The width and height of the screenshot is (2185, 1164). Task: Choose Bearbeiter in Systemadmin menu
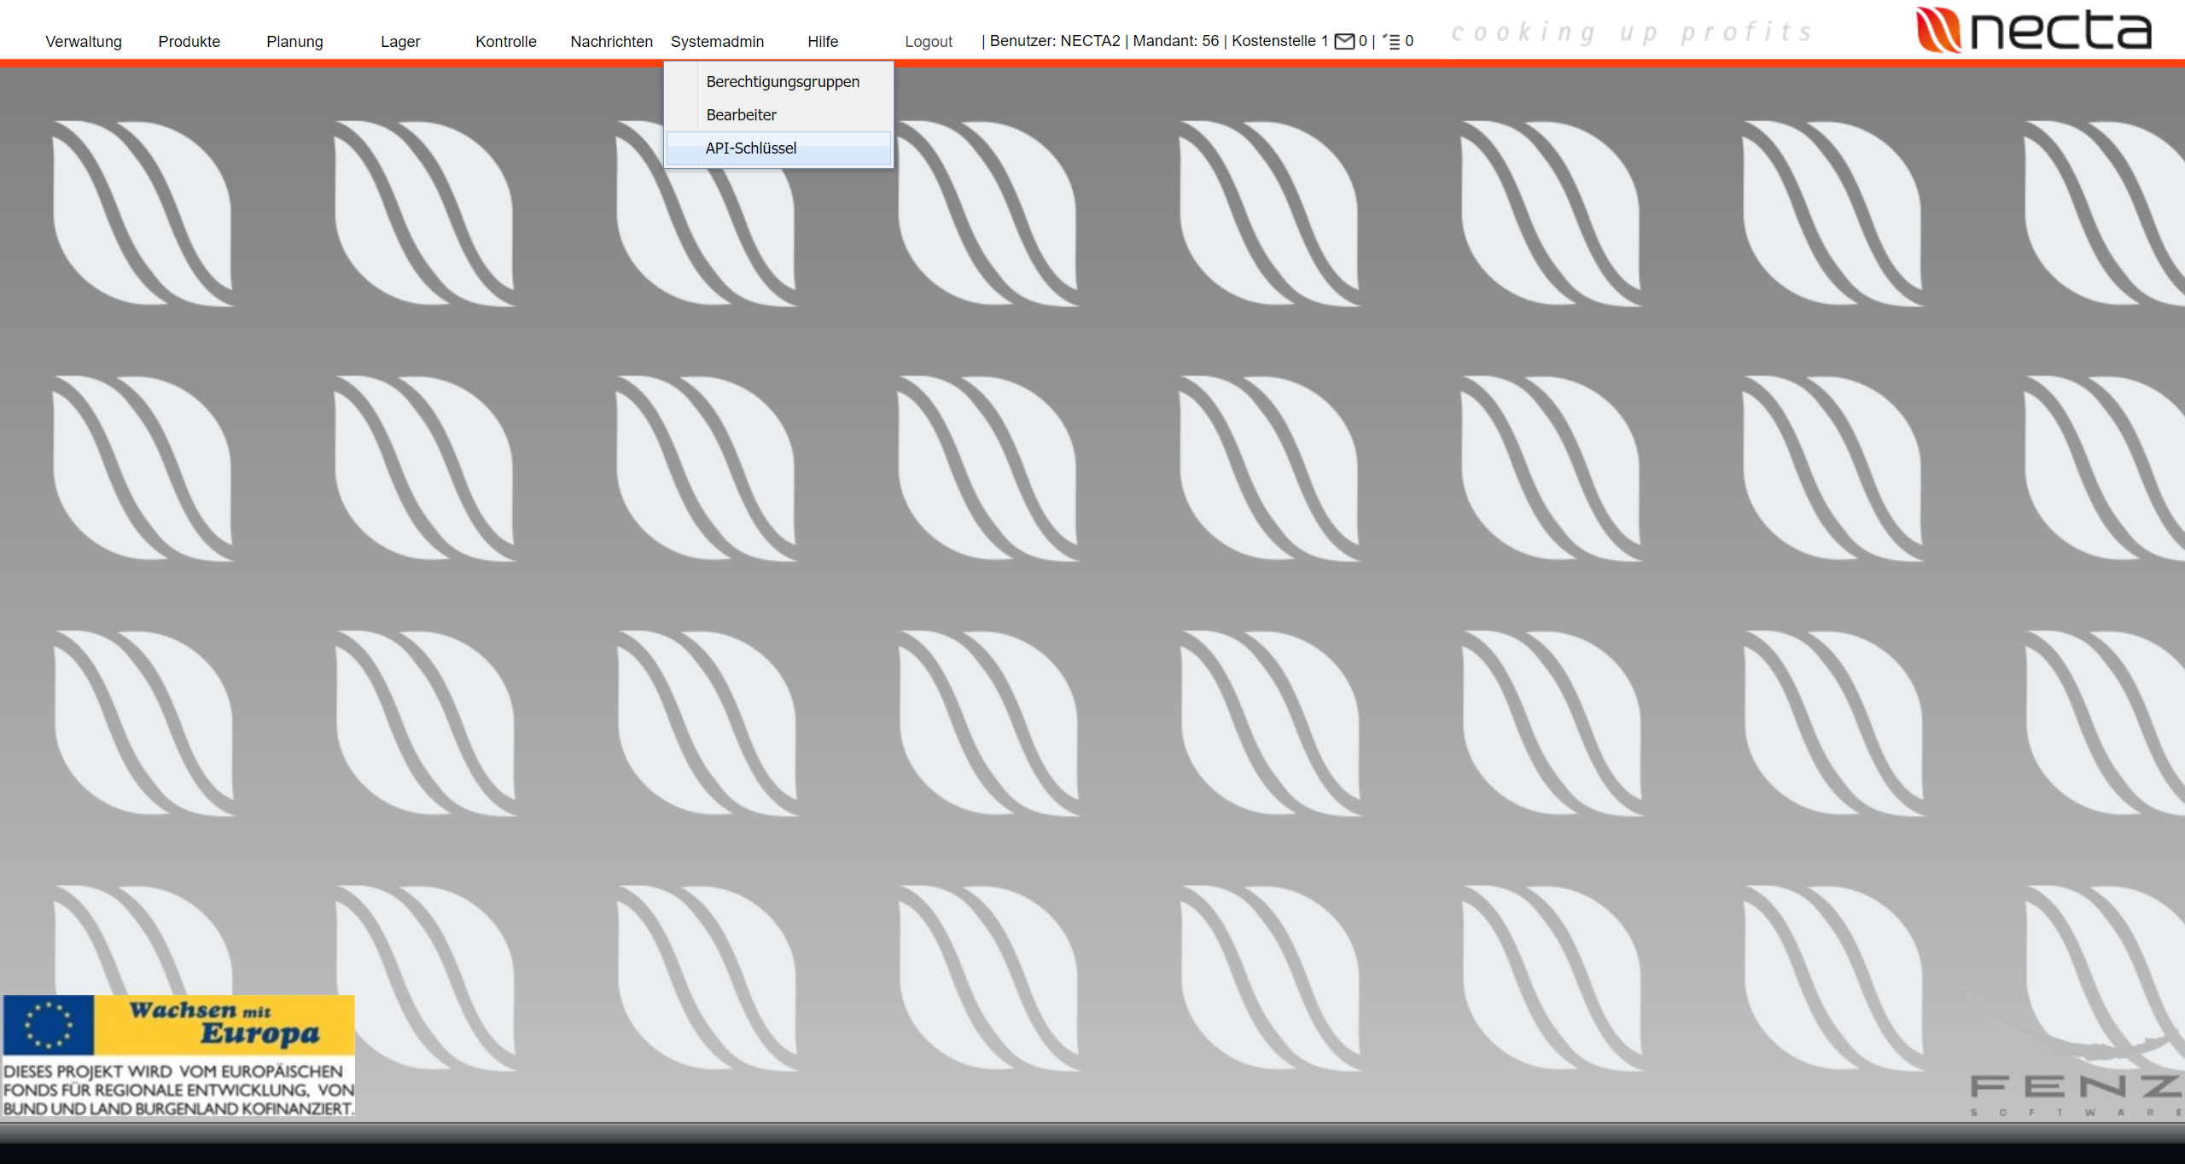pos(741,115)
